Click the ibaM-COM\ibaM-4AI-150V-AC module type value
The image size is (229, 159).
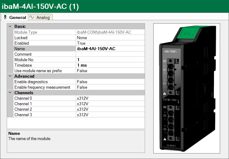tap(104, 32)
